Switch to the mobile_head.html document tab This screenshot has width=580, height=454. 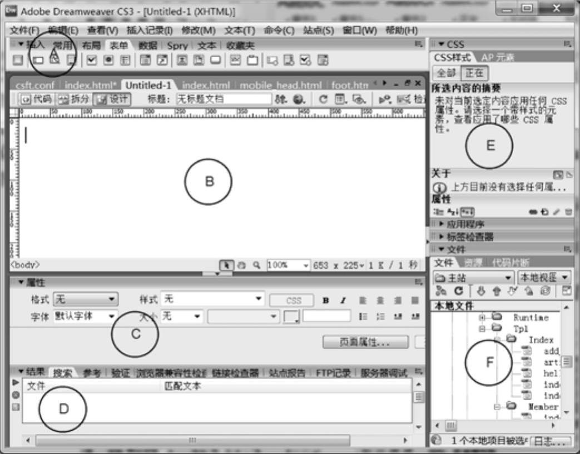[x=281, y=85]
